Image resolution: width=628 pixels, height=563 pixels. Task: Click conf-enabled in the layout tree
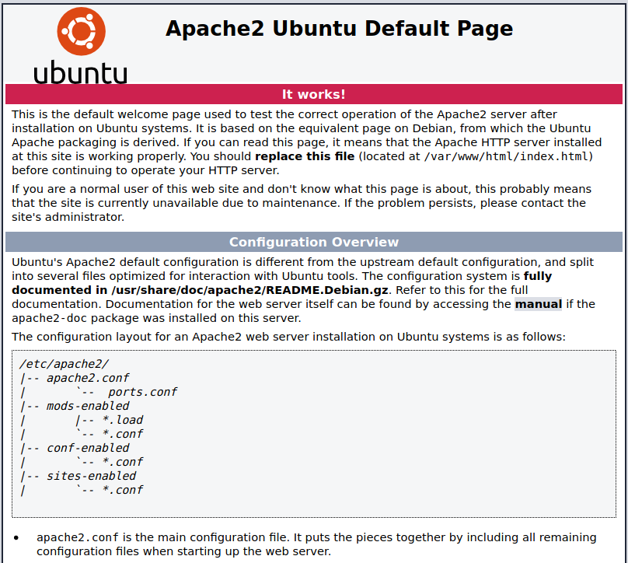click(88, 448)
